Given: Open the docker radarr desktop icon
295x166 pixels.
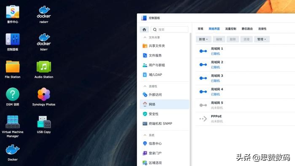Looking at the screenshot, I should coord(44,14).
